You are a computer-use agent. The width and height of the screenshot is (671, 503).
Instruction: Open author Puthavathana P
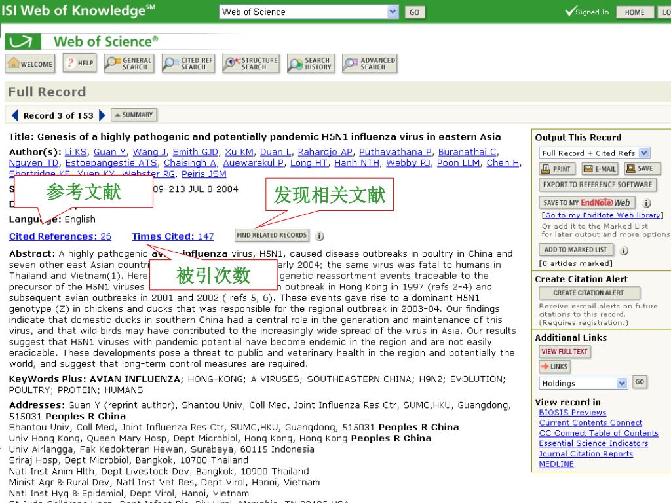[x=395, y=152]
